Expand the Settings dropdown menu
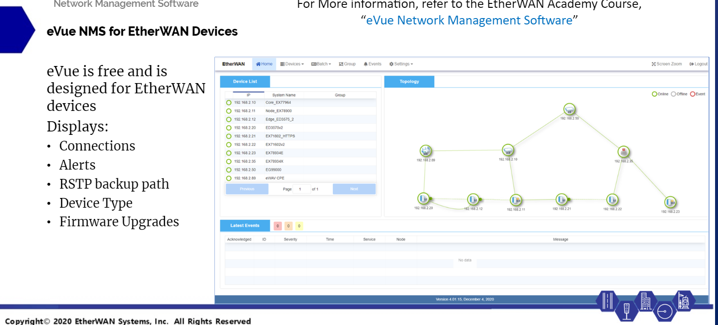The height and width of the screenshot is (325, 718). (401, 64)
